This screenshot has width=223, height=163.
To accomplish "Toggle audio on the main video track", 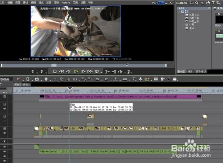I will pyautogui.click(x=4, y=133).
